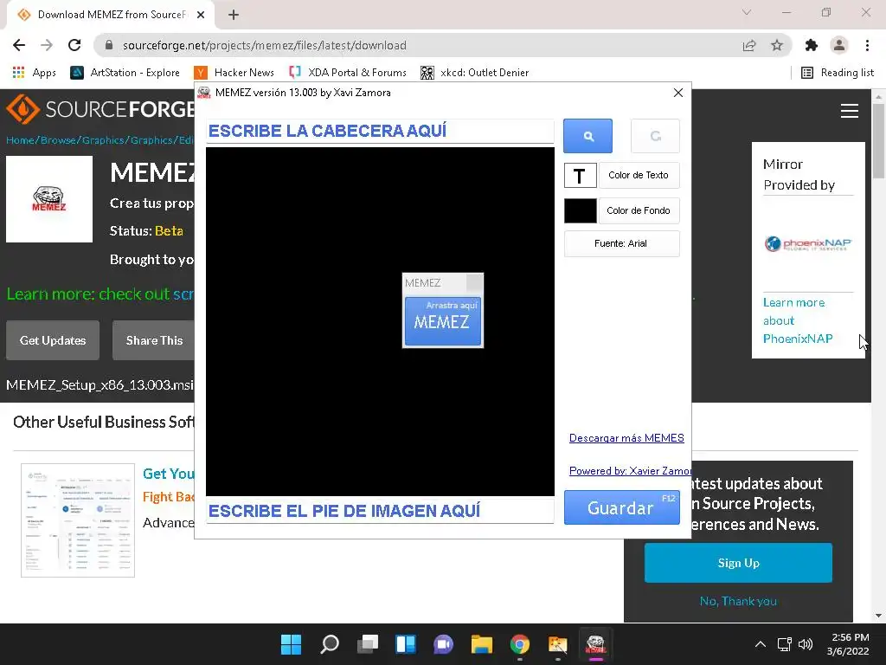
Task: Open the Color de Fondo picker
Action: click(x=639, y=211)
